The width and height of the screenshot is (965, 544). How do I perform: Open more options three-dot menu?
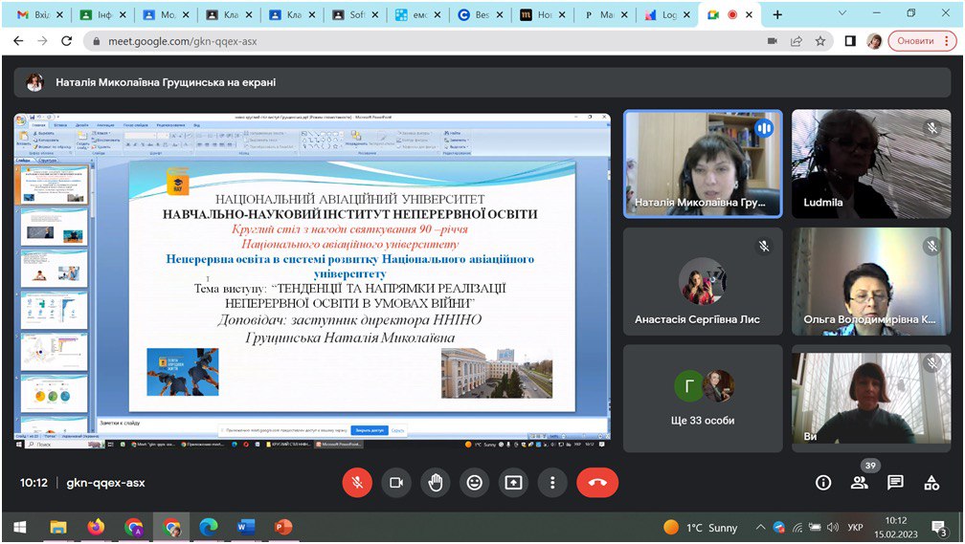pos(552,483)
